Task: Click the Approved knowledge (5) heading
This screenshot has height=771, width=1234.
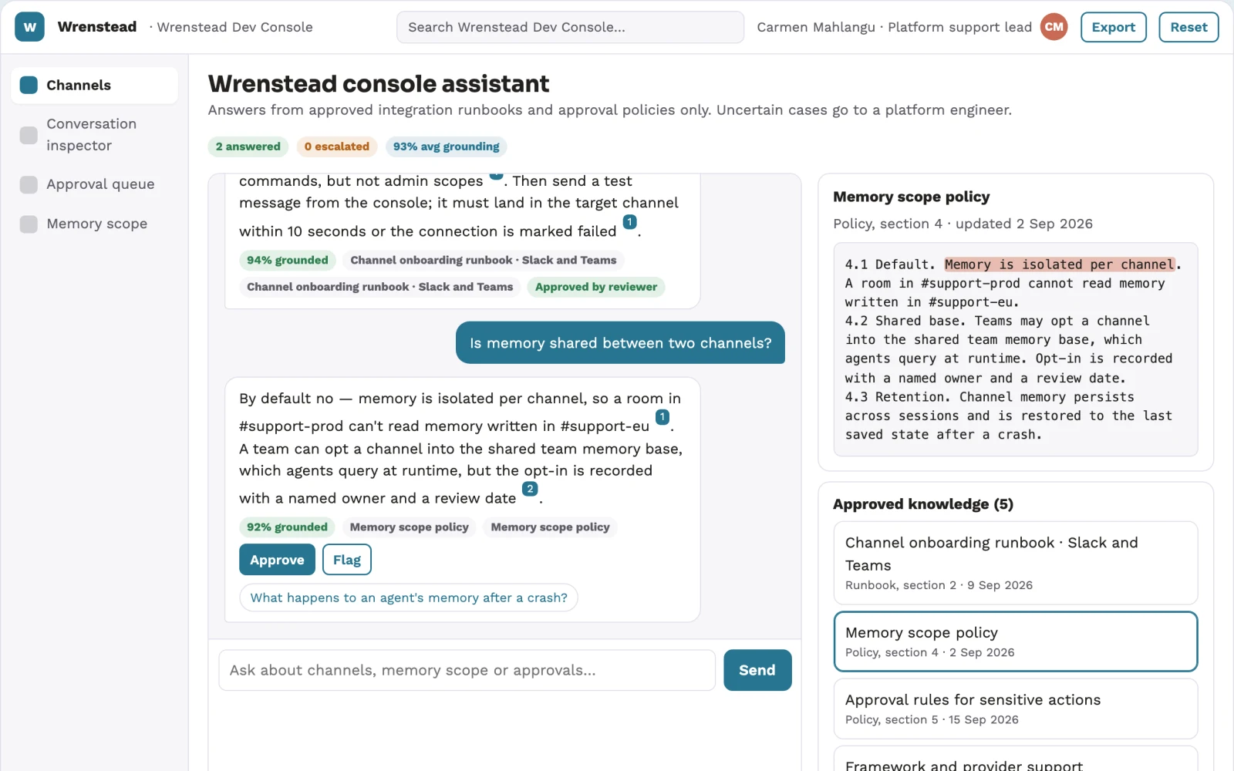Action: (x=923, y=504)
